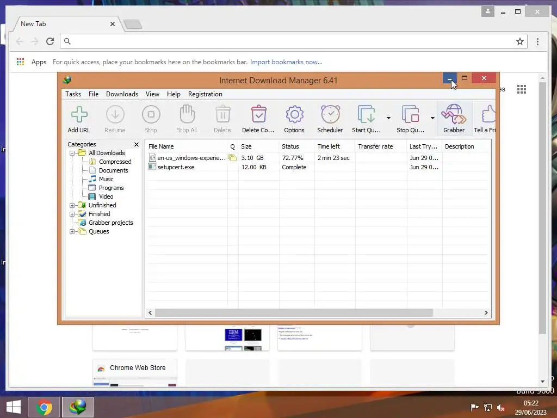
Task: Expand the Finished category node
Action: 72,214
